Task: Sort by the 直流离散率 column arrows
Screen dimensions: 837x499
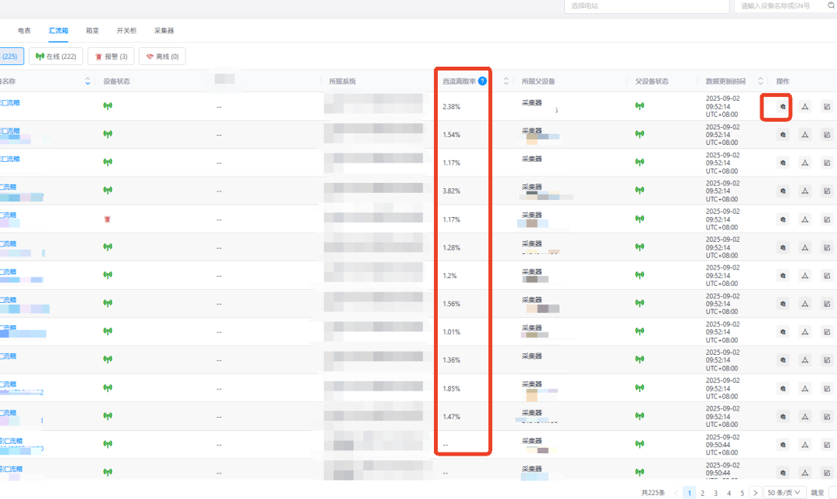Action: (x=506, y=81)
